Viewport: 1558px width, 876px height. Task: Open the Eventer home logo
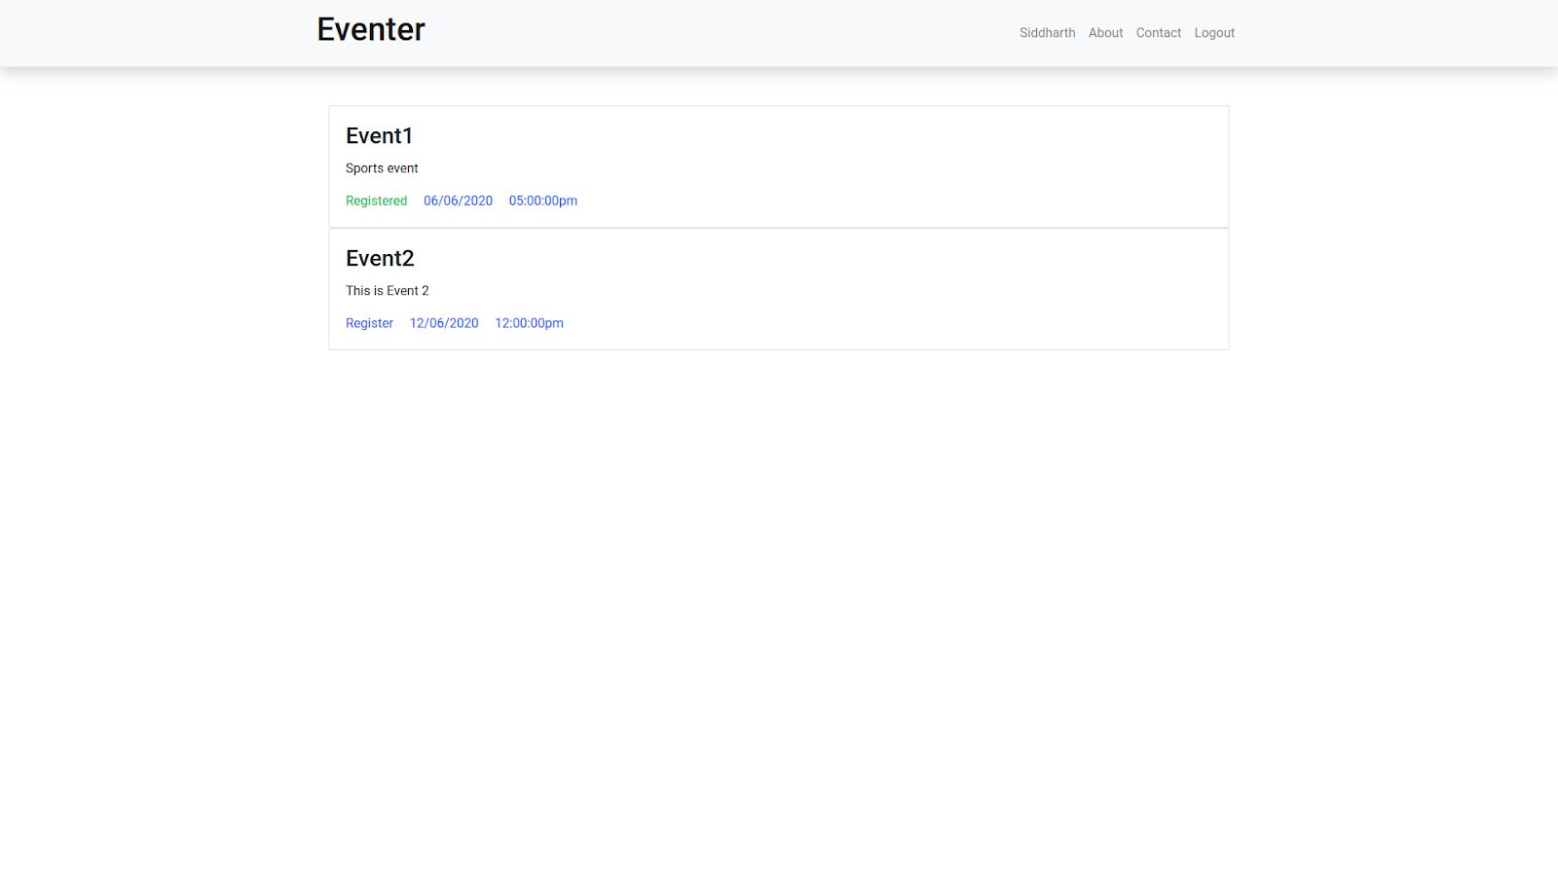tap(371, 29)
